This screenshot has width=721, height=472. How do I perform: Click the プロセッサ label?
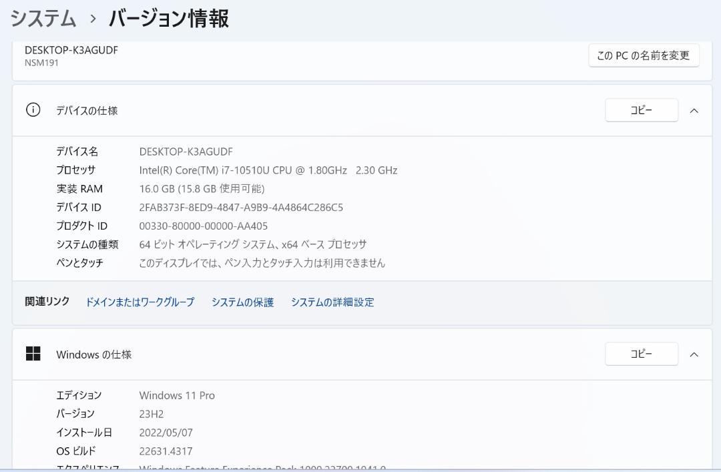click(76, 170)
